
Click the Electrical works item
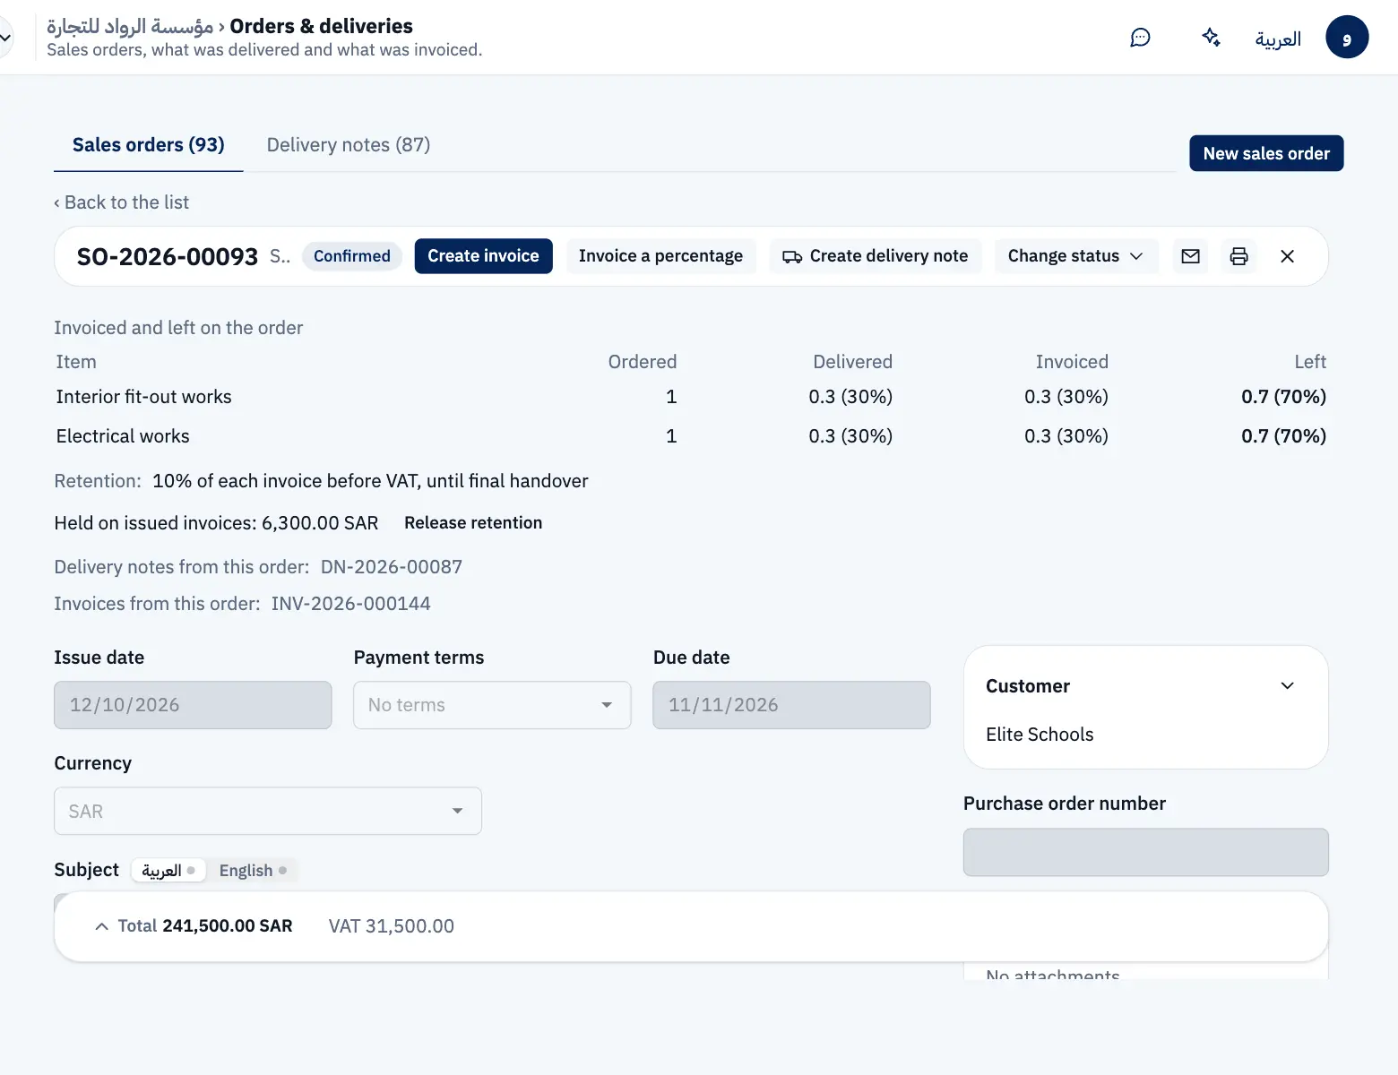pyautogui.click(x=123, y=436)
